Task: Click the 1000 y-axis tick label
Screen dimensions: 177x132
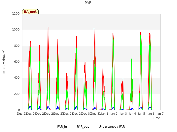Action: click(x=16, y=29)
